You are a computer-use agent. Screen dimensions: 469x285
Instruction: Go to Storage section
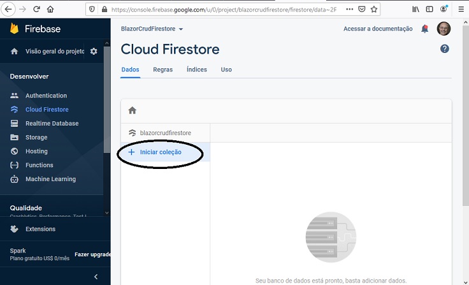[36, 138]
